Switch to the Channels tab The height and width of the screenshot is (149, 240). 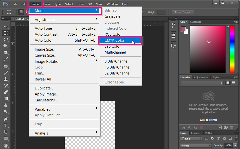196,133
